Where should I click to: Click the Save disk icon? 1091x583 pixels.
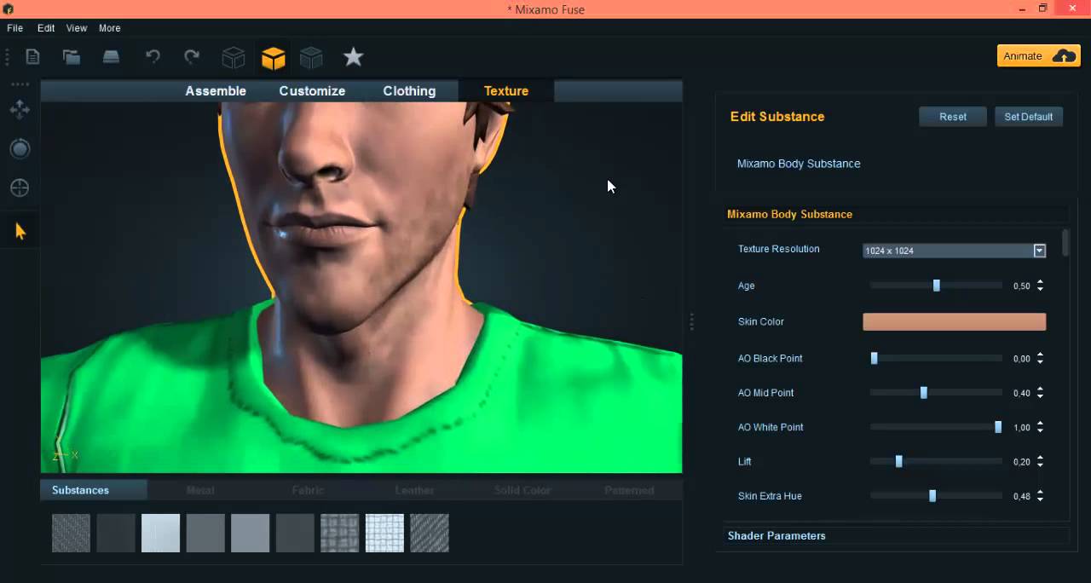112,57
